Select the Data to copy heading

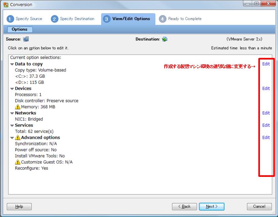pos(29,64)
